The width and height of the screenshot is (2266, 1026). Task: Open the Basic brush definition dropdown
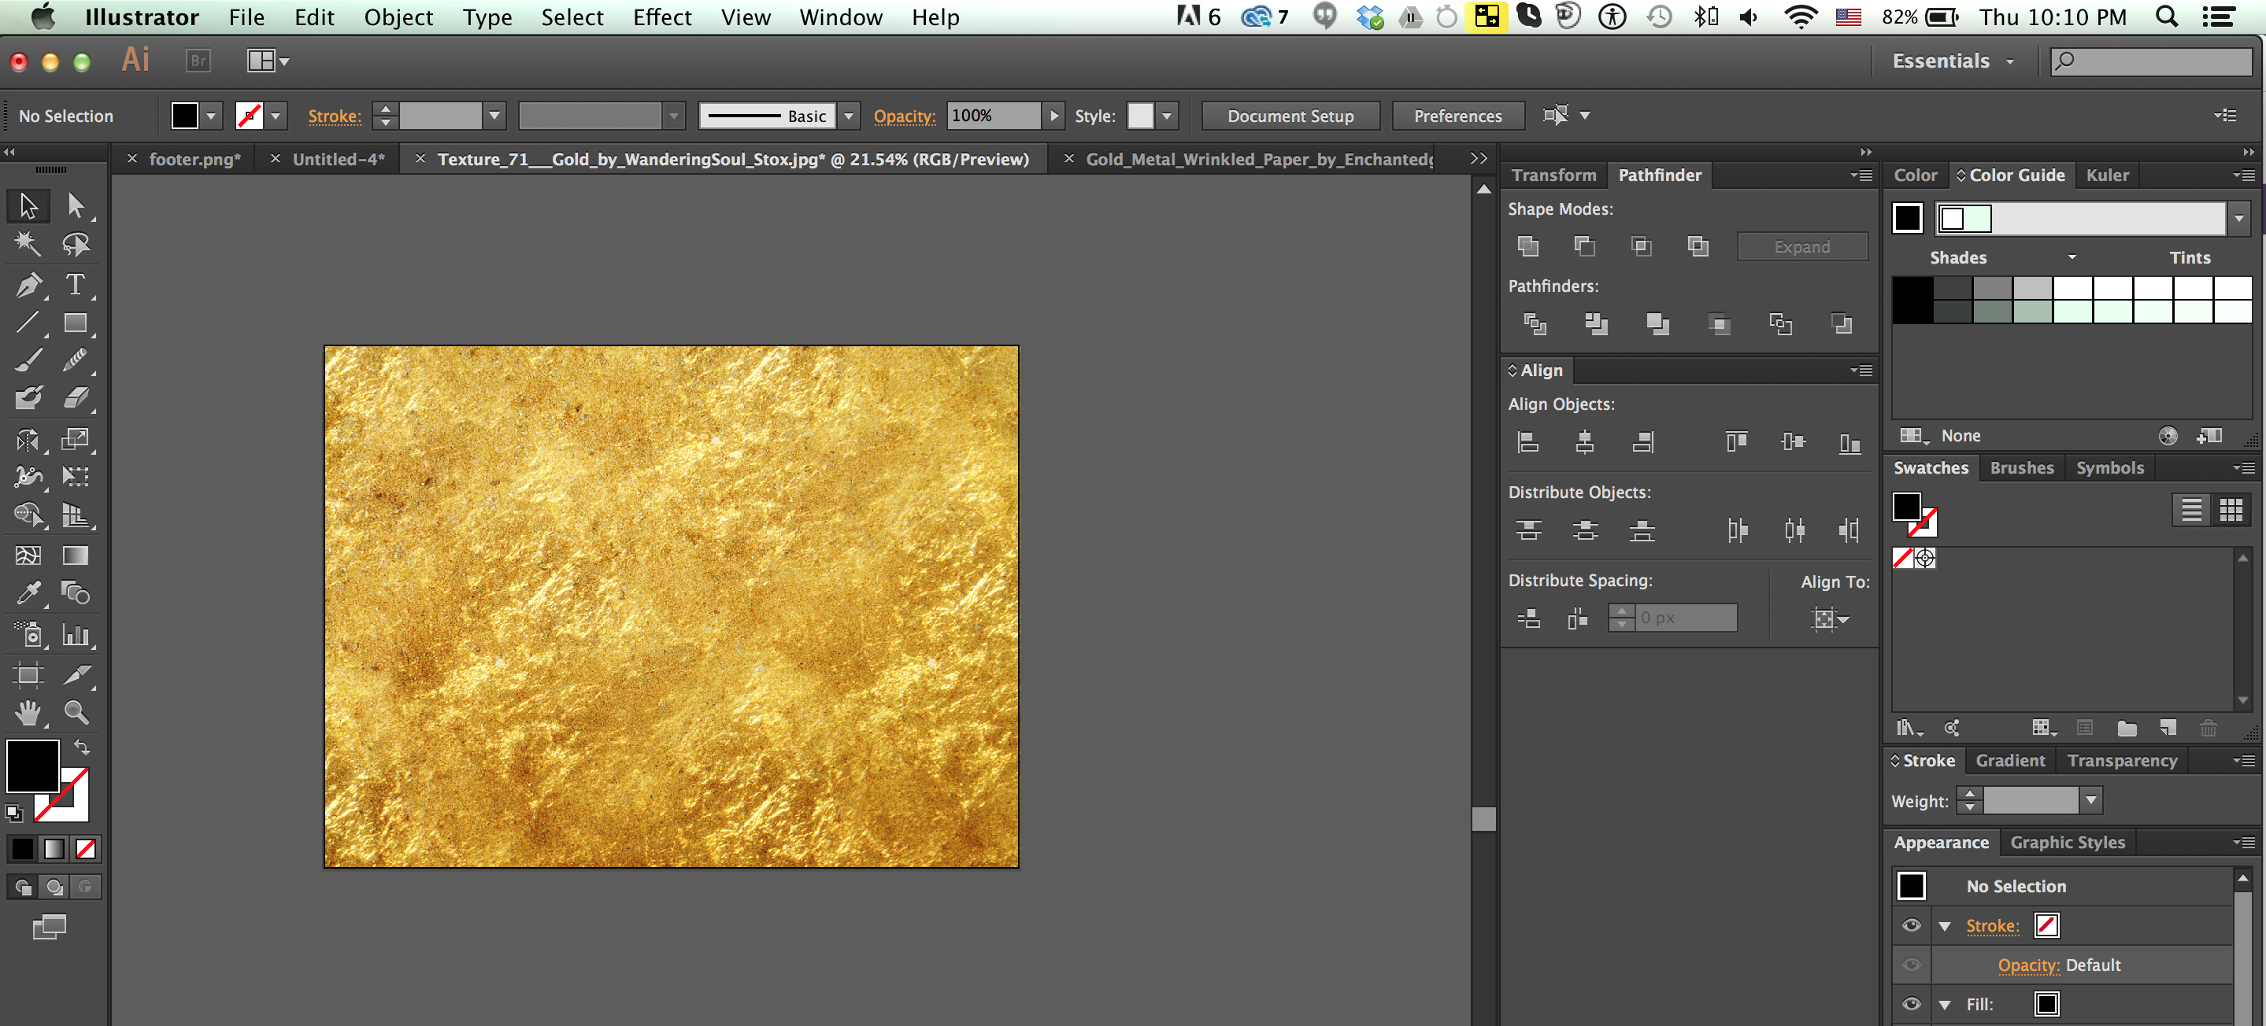coord(849,115)
